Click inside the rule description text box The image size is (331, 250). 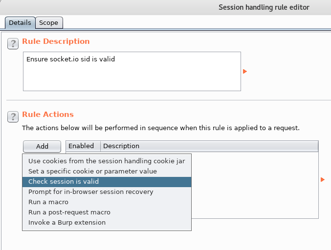click(x=132, y=71)
